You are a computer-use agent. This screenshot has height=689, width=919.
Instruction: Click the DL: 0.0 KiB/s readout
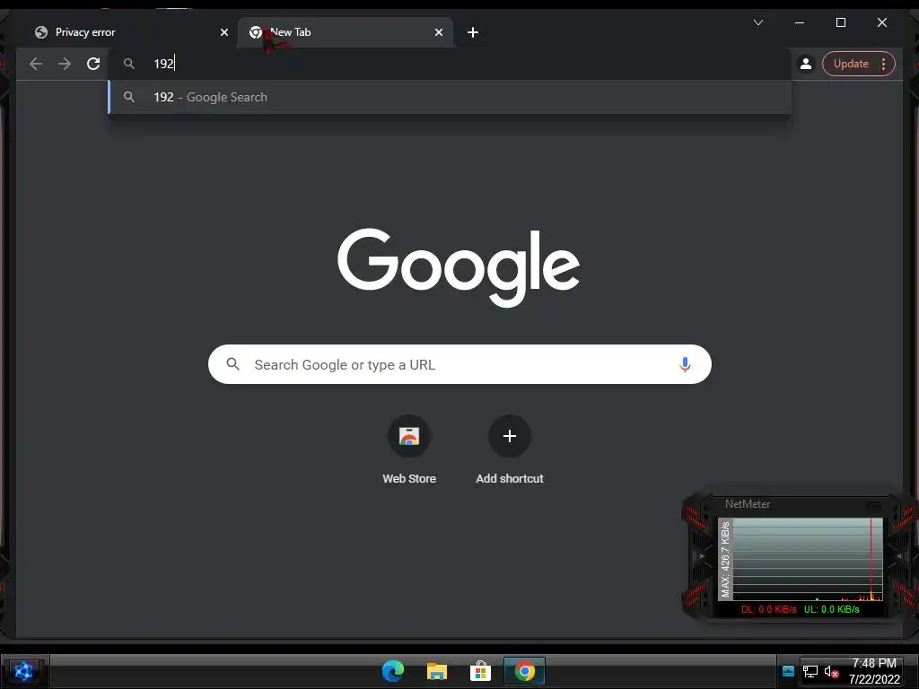(x=768, y=609)
